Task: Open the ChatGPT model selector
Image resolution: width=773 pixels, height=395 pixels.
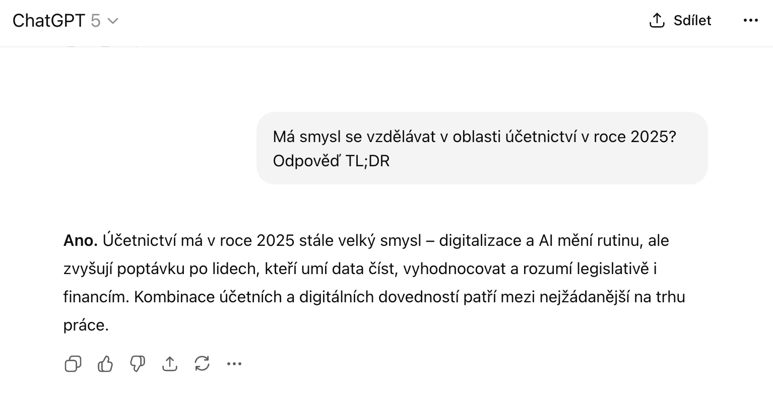Action: coord(65,21)
